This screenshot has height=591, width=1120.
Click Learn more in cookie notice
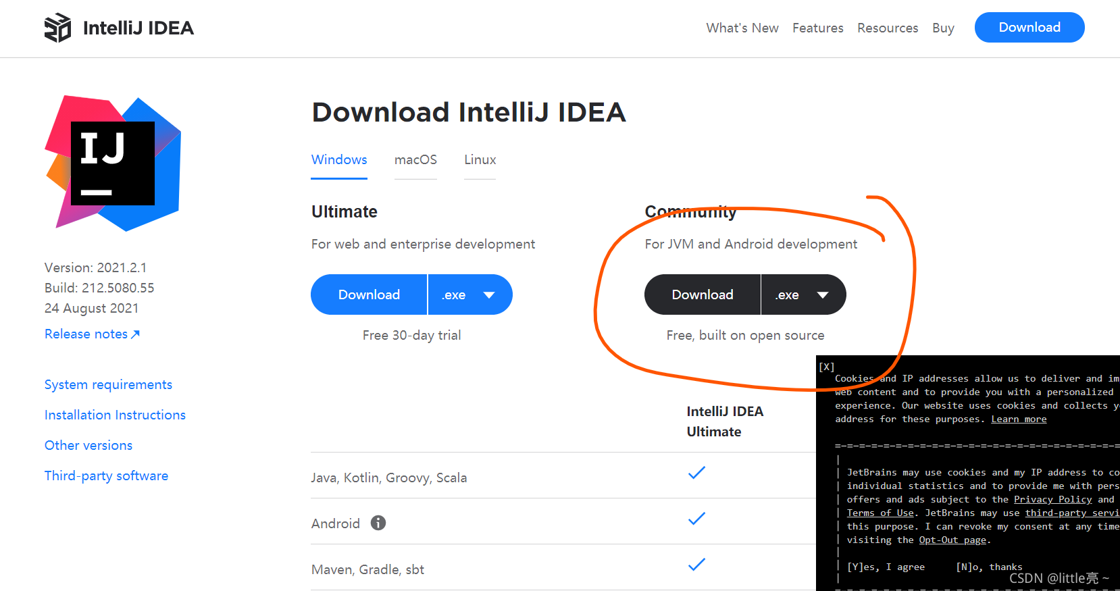click(1019, 419)
